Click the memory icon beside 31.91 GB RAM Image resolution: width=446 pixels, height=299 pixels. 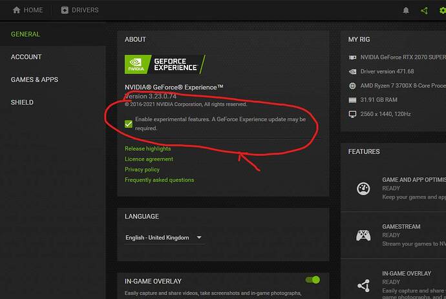(352, 100)
